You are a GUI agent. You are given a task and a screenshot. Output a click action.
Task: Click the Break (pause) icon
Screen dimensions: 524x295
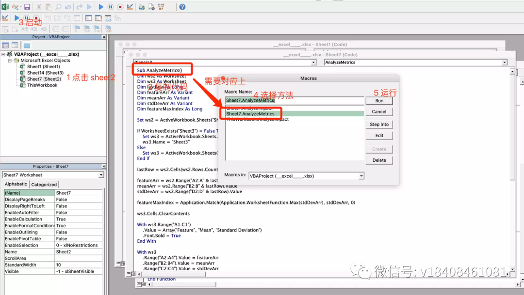[x=111, y=6]
